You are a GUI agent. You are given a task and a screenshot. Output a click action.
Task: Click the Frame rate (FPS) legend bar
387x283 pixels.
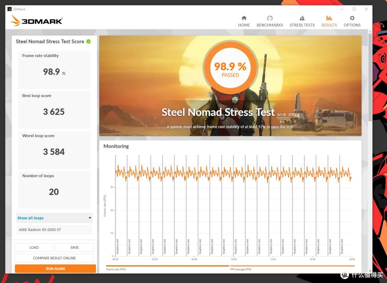[x=168, y=266]
